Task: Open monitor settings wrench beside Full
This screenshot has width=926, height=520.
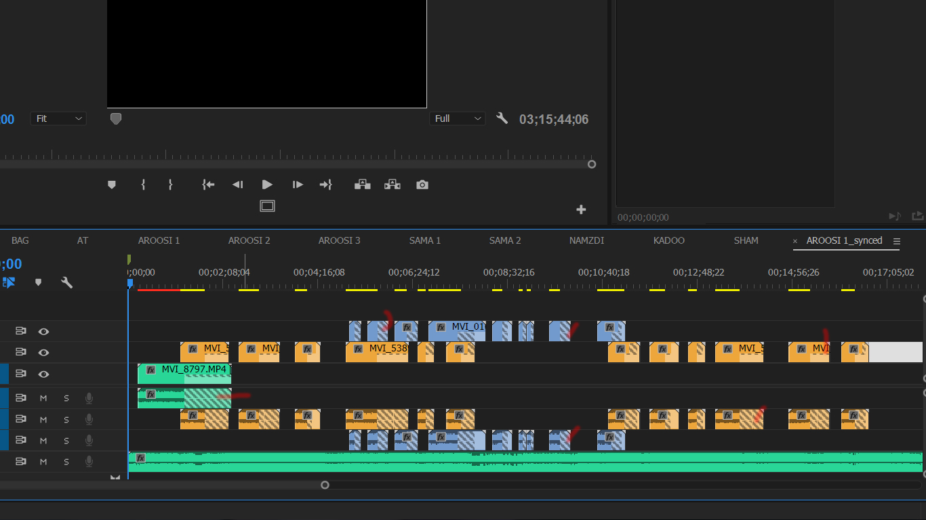Action: 502,118
